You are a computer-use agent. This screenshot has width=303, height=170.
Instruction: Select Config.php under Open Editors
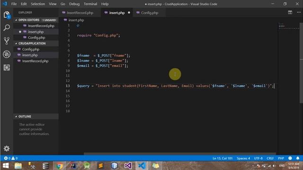pyautogui.click(x=36, y=37)
